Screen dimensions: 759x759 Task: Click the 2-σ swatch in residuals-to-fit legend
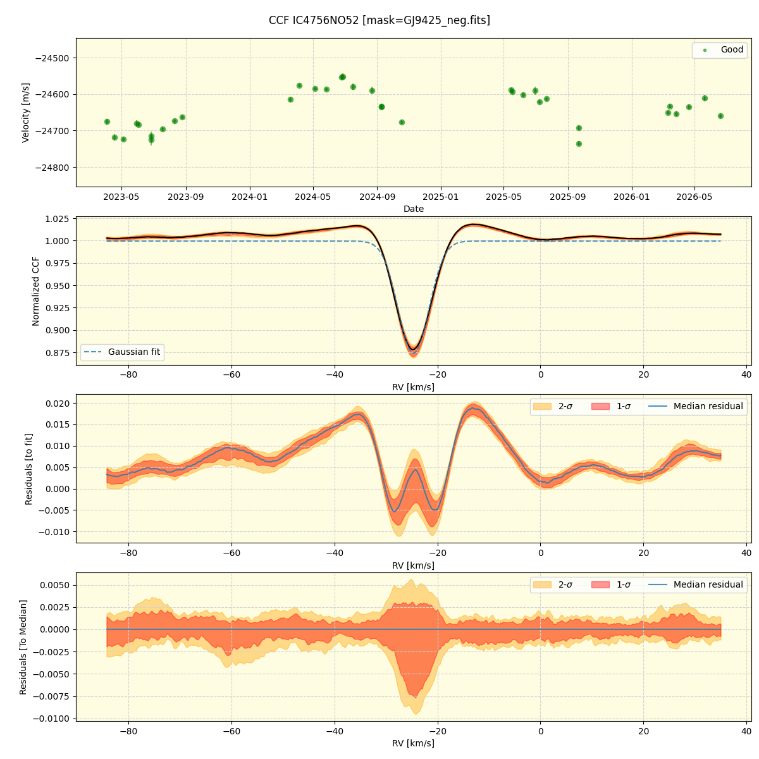pos(542,407)
